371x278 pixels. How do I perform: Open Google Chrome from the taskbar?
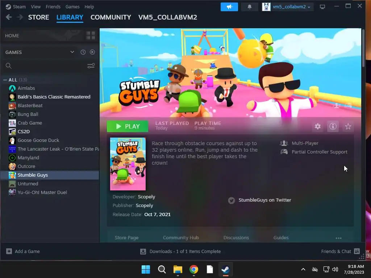pyautogui.click(x=194, y=269)
